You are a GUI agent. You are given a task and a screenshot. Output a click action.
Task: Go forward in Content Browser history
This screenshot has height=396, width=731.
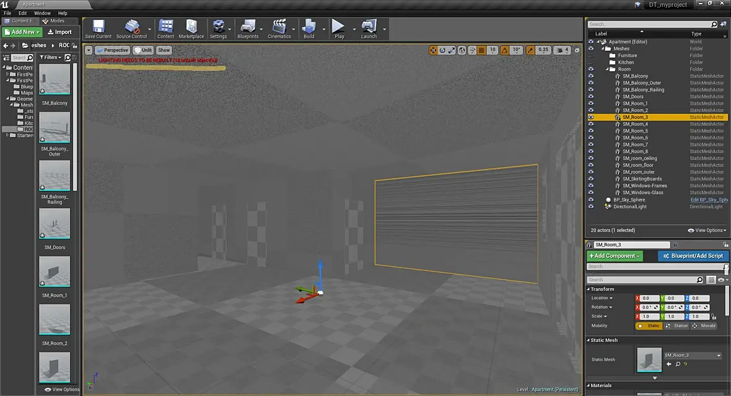click(x=13, y=46)
